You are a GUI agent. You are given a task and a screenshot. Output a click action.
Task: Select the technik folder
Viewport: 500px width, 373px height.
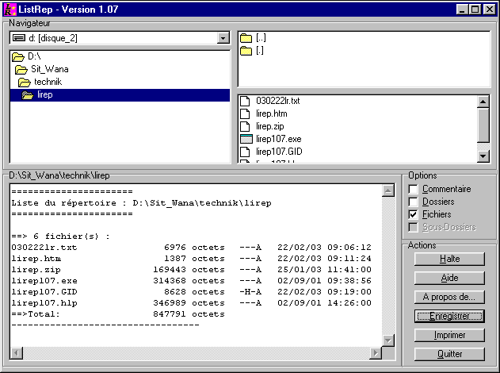click(x=48, y=82)
